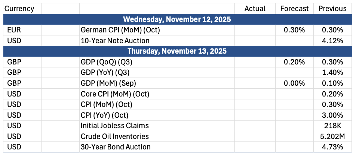
Task: Click the Crude Oil Inventories event
Action: tap(114, 136)
